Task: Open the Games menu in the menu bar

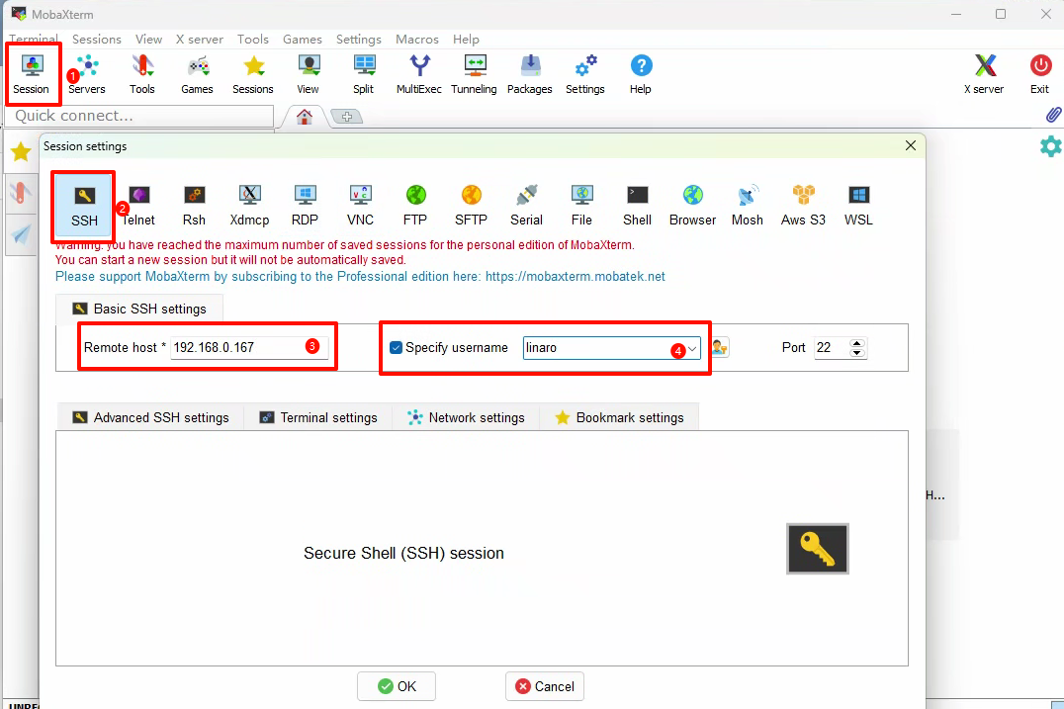Action: coord(303,40)
